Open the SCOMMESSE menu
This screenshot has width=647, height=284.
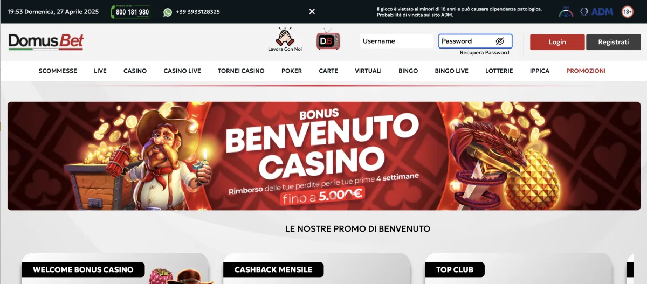[x=58, y=71]
